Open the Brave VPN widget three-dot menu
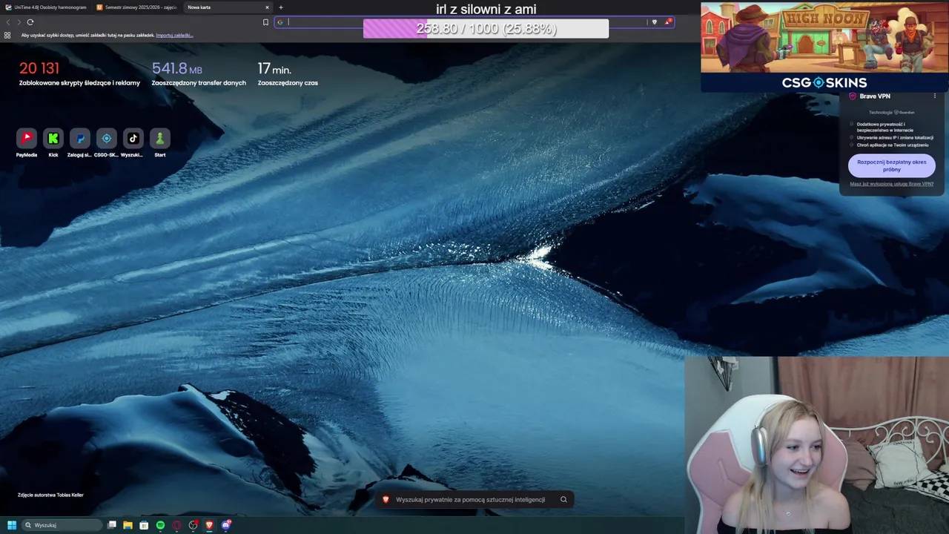 coord(934,96)
